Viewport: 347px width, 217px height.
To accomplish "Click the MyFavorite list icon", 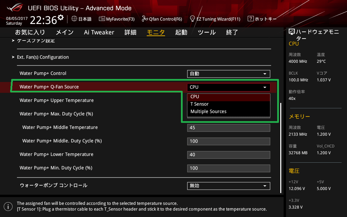I will tap(102, 19).
